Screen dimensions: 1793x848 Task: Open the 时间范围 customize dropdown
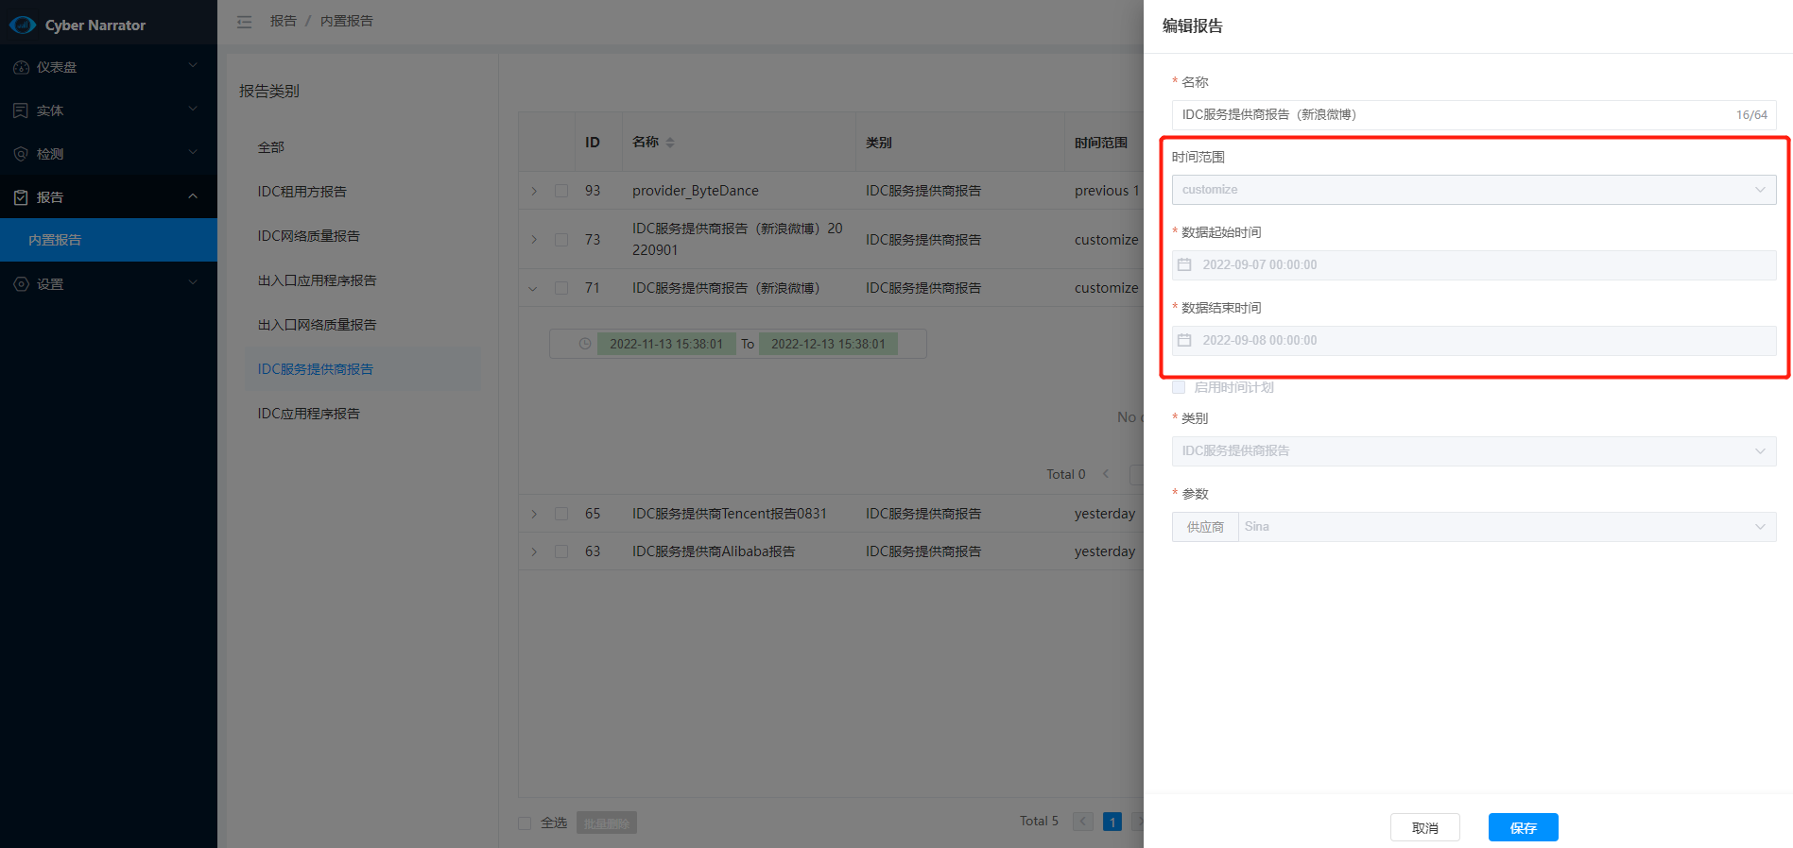(x=1473, y=190)
